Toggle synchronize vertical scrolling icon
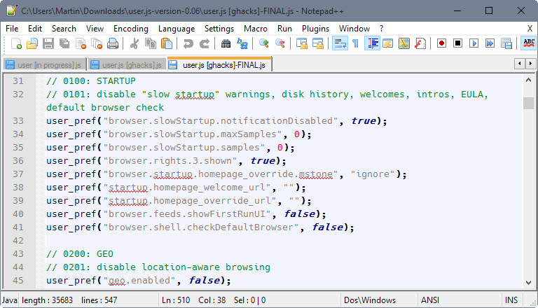 pos(302,43)
